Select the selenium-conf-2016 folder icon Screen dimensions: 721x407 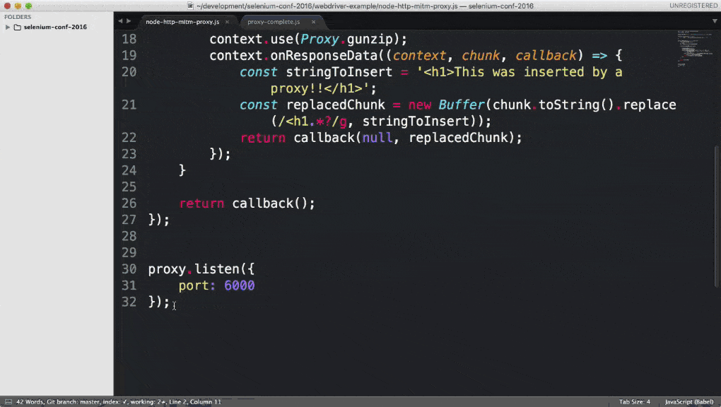[18, 27]
